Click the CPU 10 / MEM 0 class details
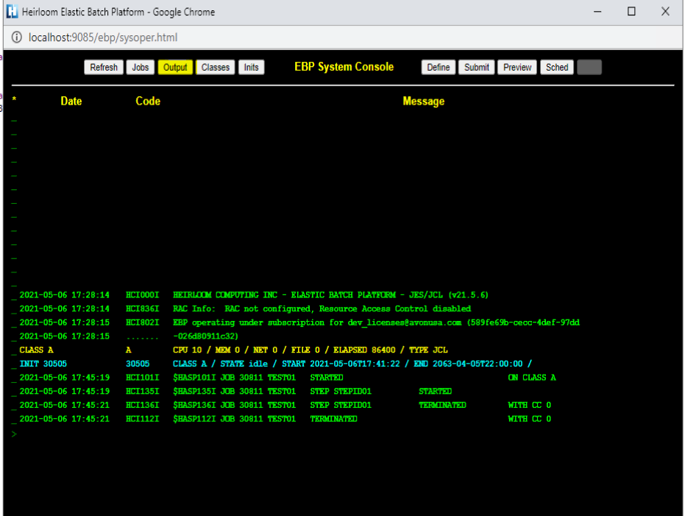The width and height of the screenshot is (685, 516). tap(310, 350)
